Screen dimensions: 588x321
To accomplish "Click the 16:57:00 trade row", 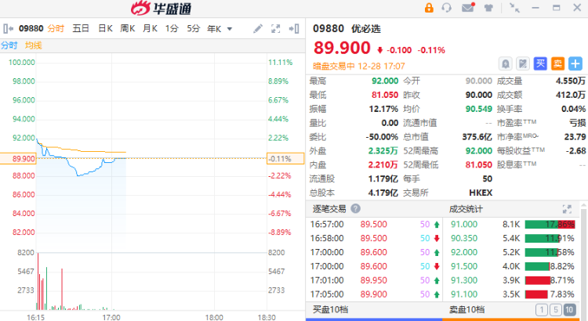I will pyautogui.click(x=374, y=225).
